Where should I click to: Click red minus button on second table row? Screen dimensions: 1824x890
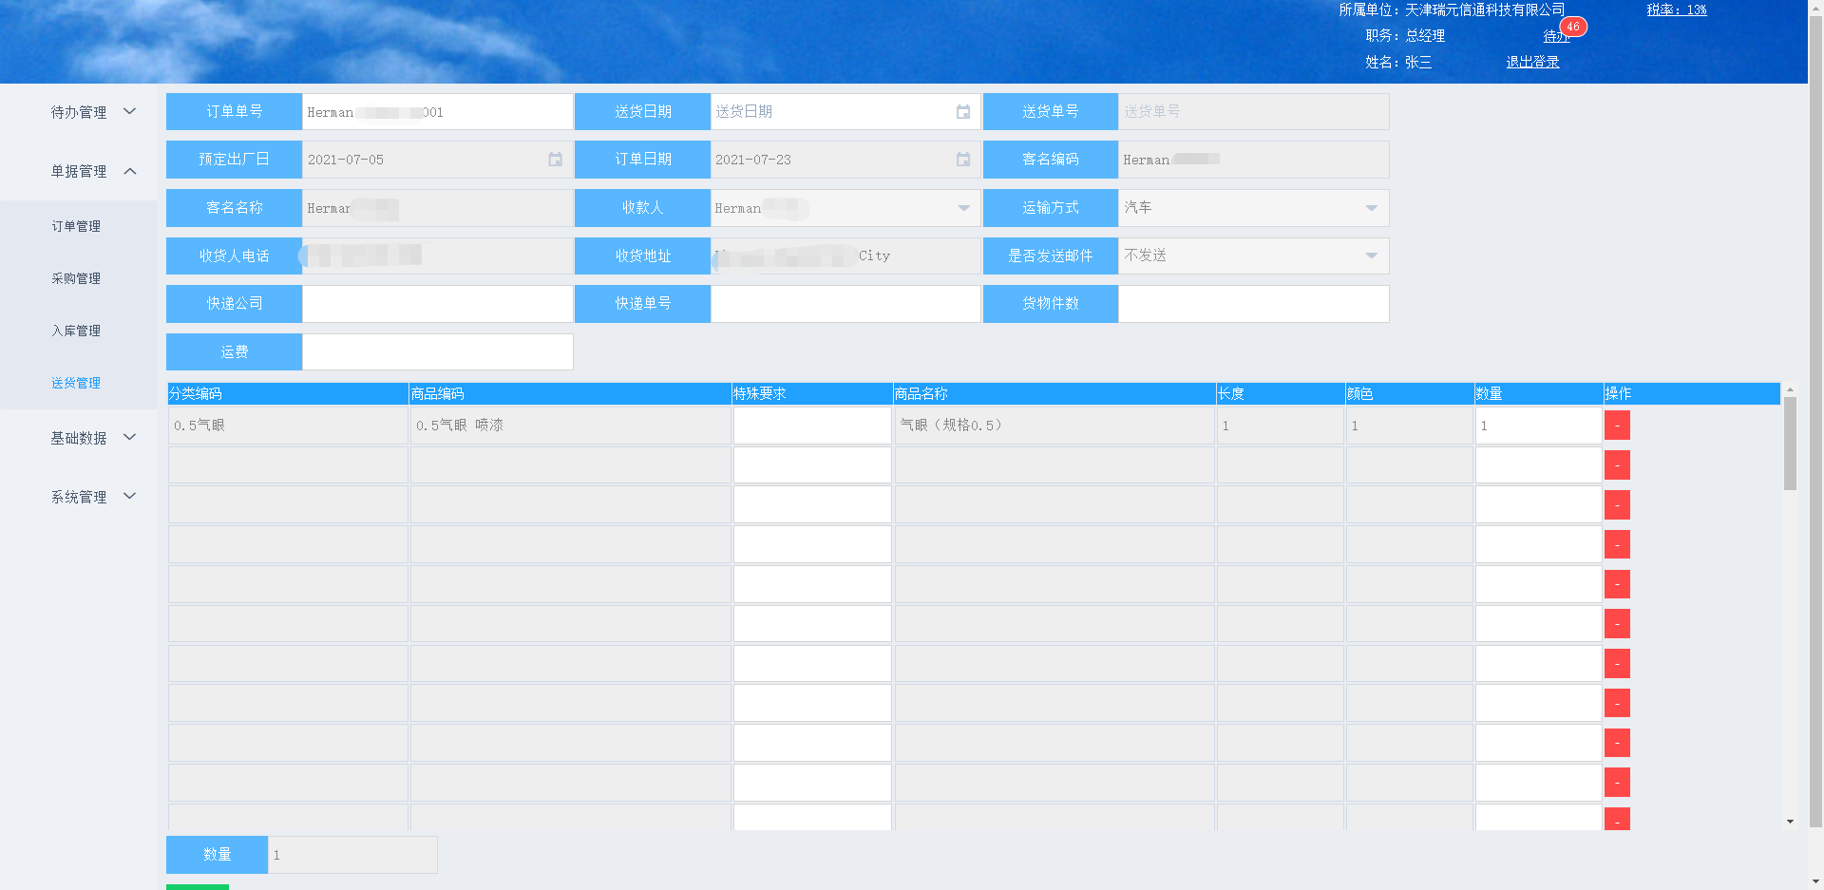coord(1616,465)
